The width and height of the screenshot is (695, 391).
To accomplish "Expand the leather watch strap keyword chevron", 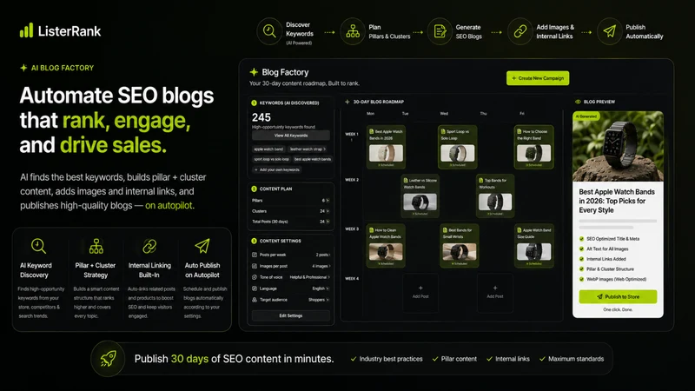I will (324, 149).
